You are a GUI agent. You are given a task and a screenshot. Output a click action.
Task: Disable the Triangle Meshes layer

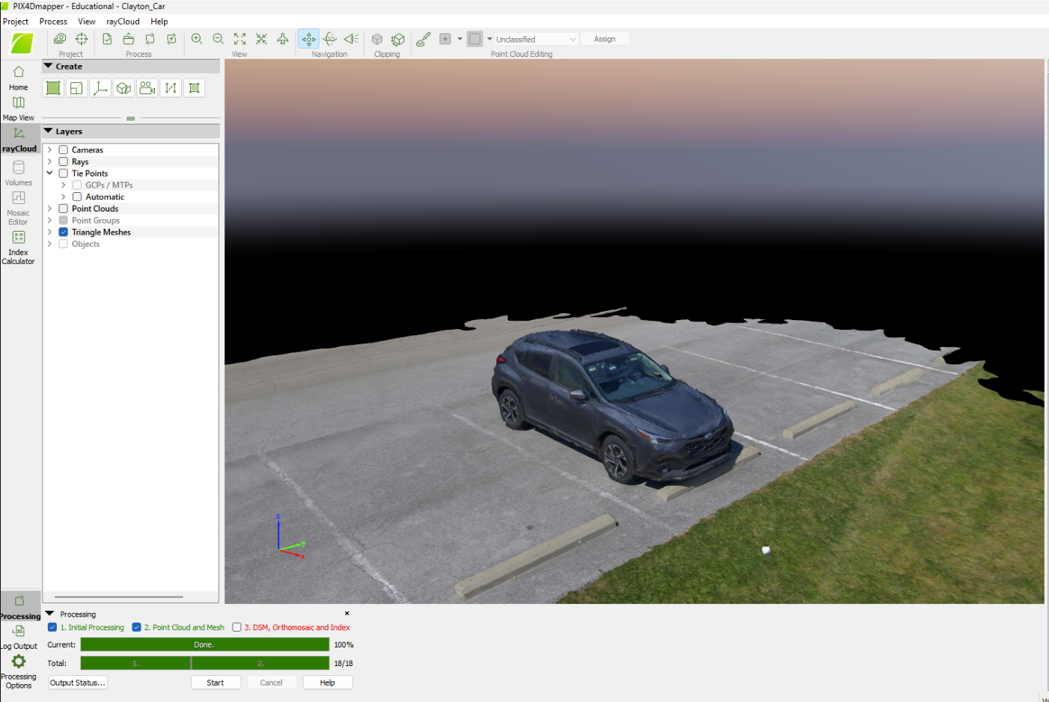[x=63, y=232]
